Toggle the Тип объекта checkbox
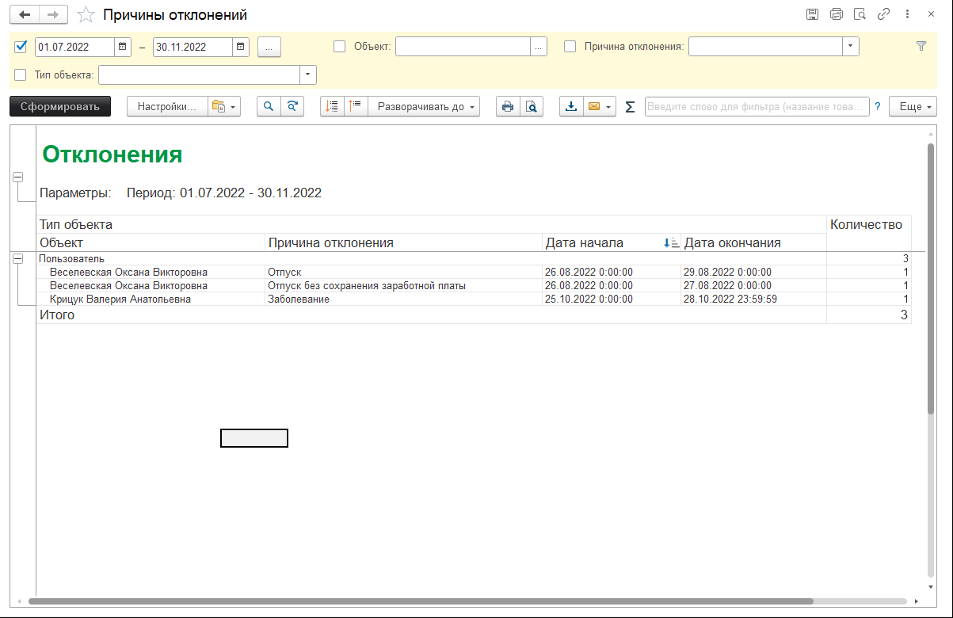This screenshot has height=618, width=953. tap(21, 75)
